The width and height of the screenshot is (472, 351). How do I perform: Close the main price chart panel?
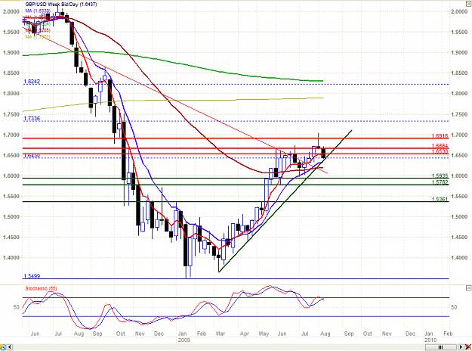coord(468,3)
